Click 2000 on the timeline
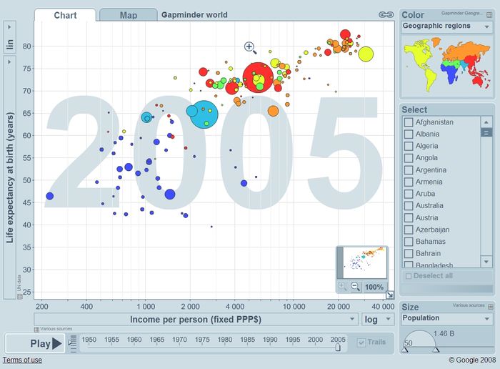Viewport: 500px width, 369px height. pos(316,340)
